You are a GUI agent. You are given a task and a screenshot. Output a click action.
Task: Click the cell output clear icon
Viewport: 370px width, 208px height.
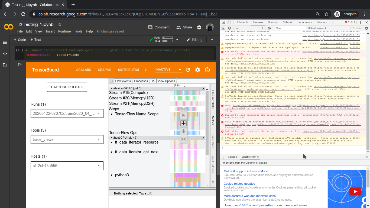20,65
